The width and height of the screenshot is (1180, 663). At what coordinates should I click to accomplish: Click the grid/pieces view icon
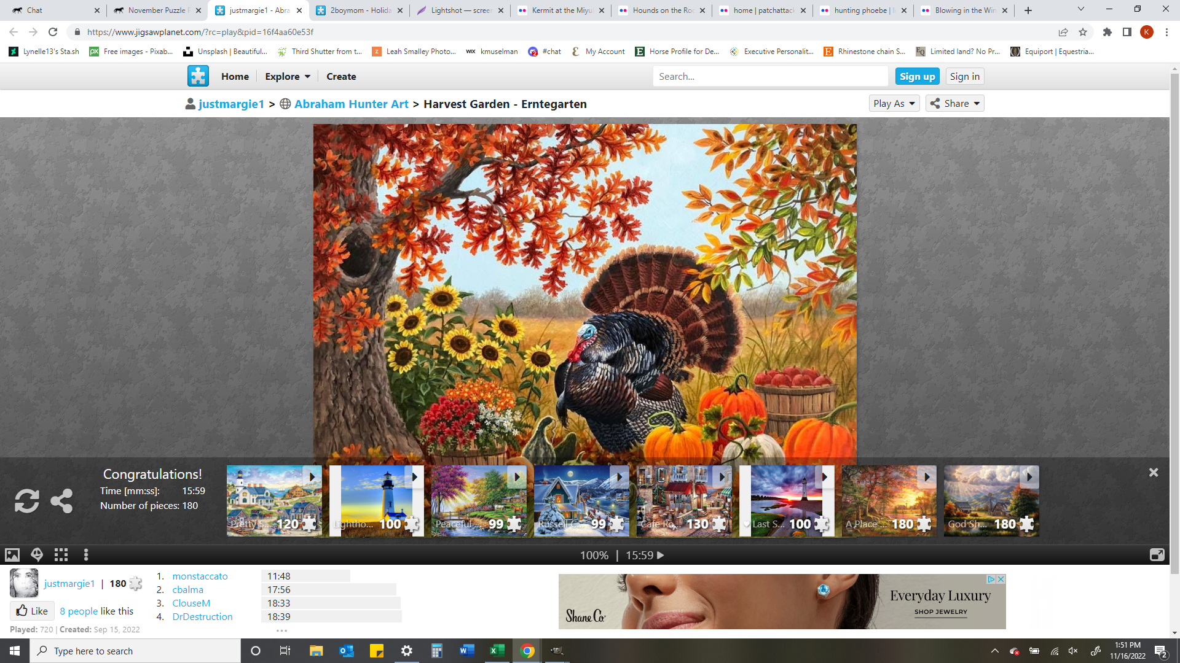(x=61, y=554)
